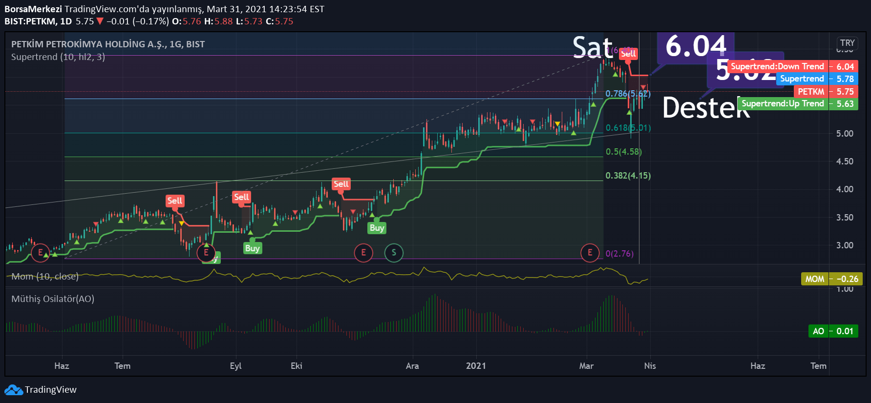
Task: Click the 2021 label on the time axis
Action: click(x=476, y=366)
